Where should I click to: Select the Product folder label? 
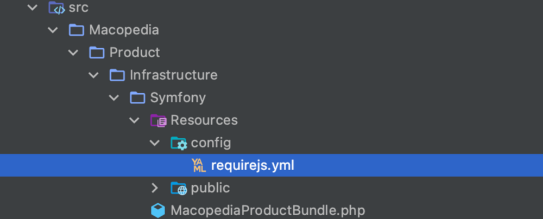click(135, 53)
